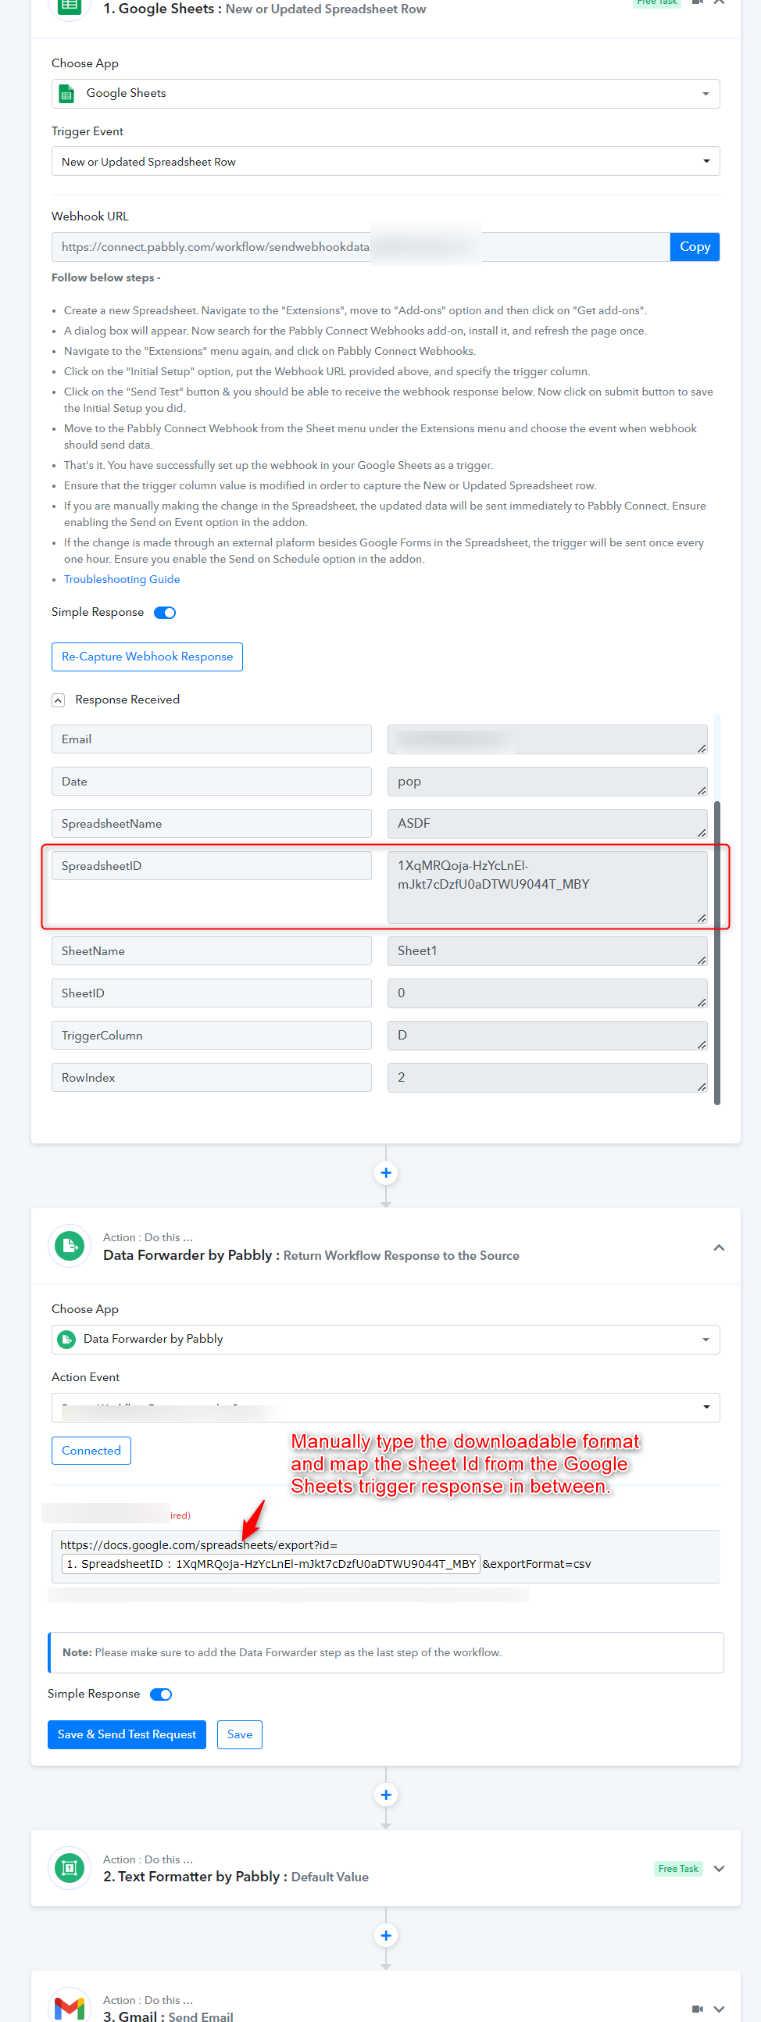Copy the Webhook URL
This screenshot has height=2022, width=761.
pos(695,246)
